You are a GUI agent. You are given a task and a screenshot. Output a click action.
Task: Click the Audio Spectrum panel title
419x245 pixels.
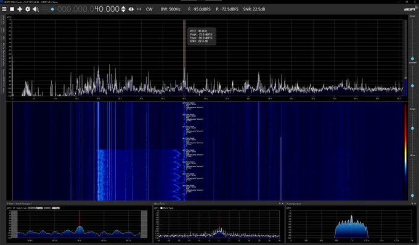pyautogui.click(x=294, y=204)
